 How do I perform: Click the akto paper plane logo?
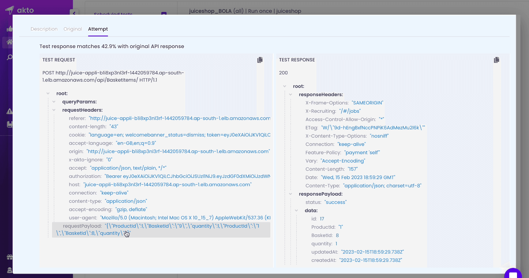pos(9,10)
